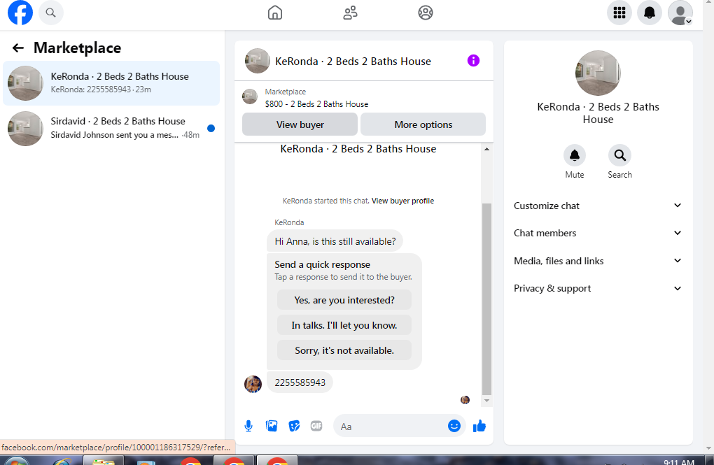The image size is (714, 465).
Task: Click KeRonda's avatar beside the phone message
Action: click(253, 384)
